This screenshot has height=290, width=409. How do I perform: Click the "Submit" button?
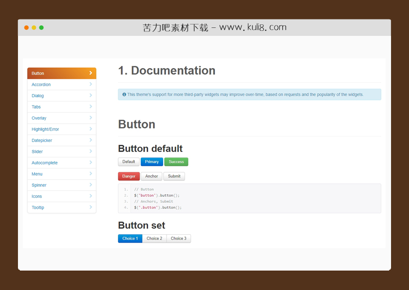click(174, 176)
